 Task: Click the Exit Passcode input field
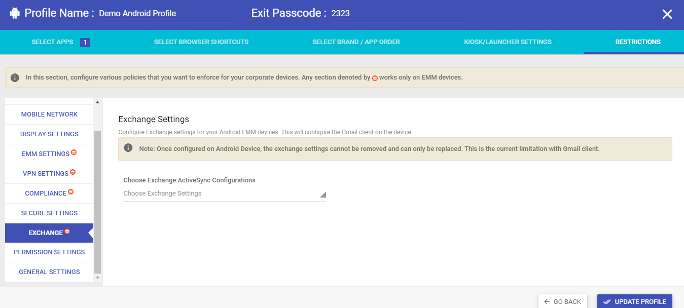[400, 14]
